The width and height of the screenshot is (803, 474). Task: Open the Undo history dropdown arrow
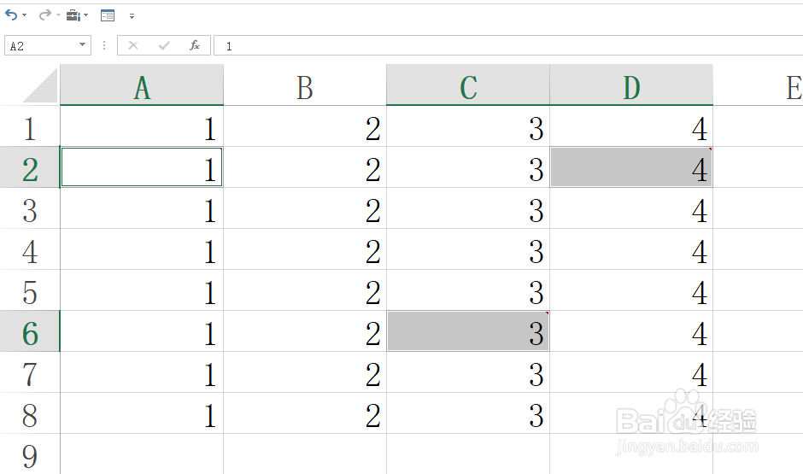click(x=24, y=15)
